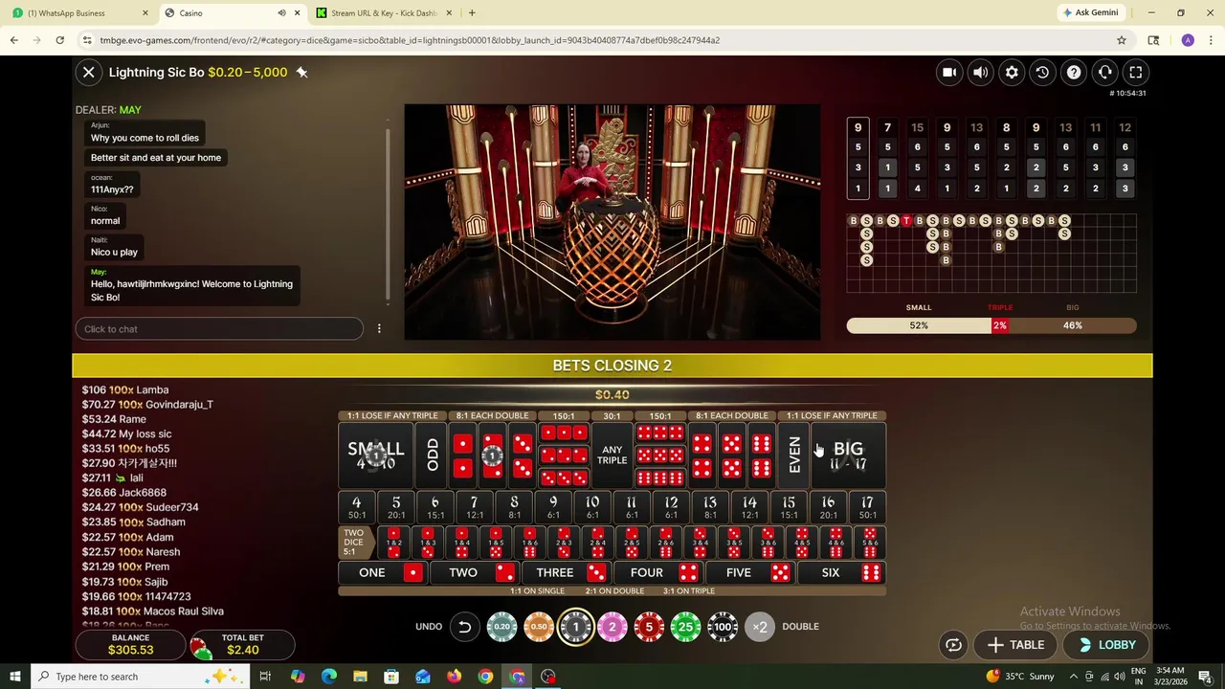Bet on single number ONE

point(383,572)
